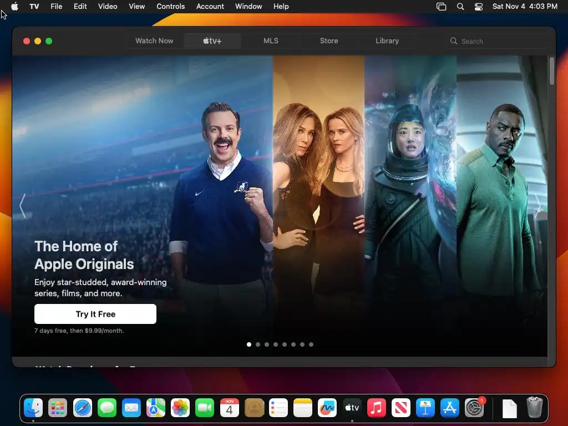Image resolution: width=568 pixels, height=426 pixels.
Task: Open News from the Dock
Action: 400,408
